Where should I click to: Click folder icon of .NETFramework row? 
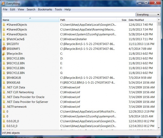pos(4,107)
